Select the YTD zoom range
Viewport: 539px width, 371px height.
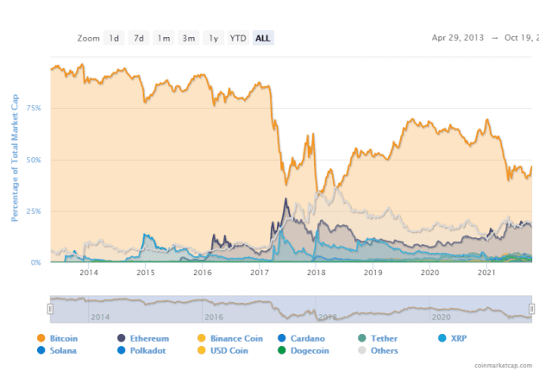tap(238, 38)
